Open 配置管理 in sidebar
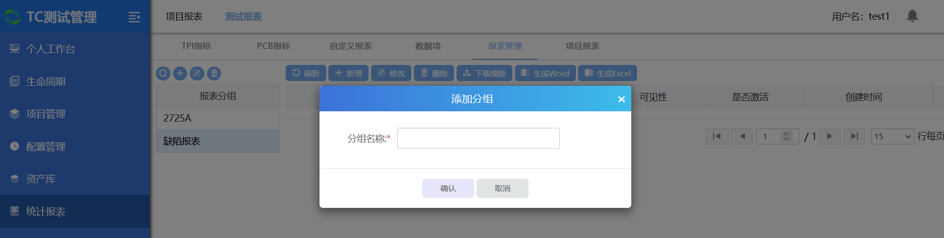944x238 pixels. 75,147
